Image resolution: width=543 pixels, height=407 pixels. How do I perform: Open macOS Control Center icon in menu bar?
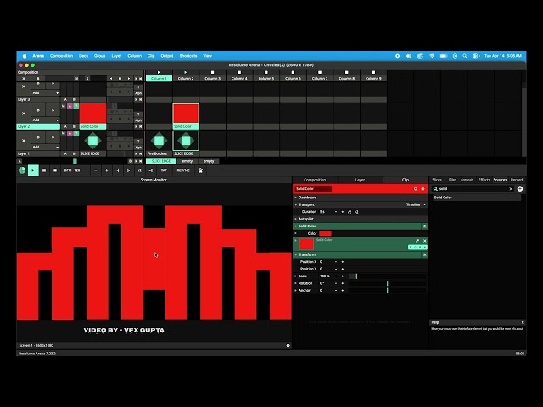(476, 56)
